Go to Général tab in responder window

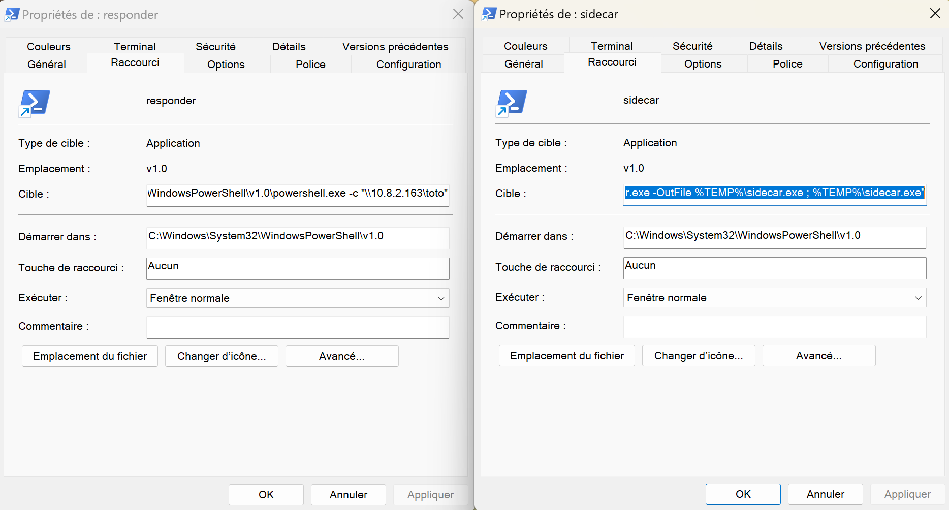(47, 64)
